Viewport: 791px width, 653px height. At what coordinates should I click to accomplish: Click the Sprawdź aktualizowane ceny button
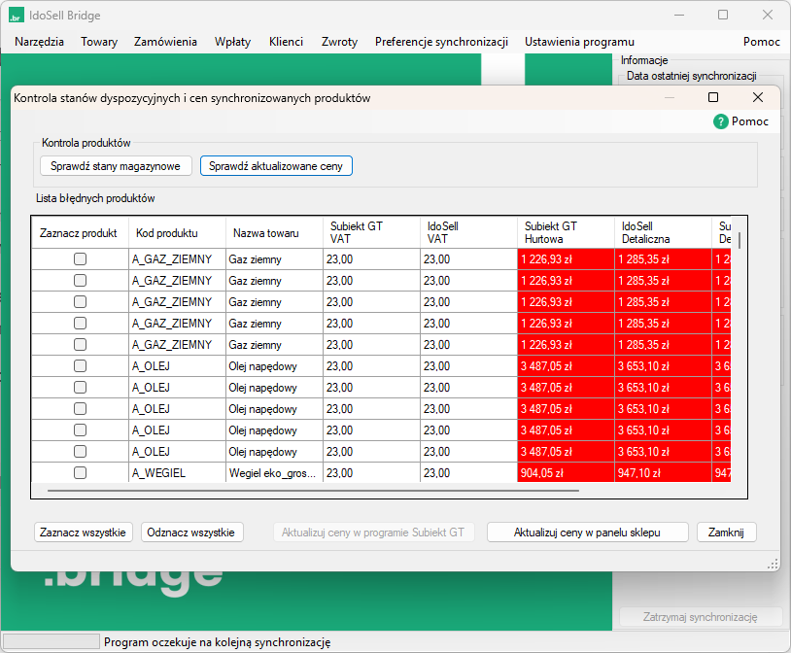[276, 166]
